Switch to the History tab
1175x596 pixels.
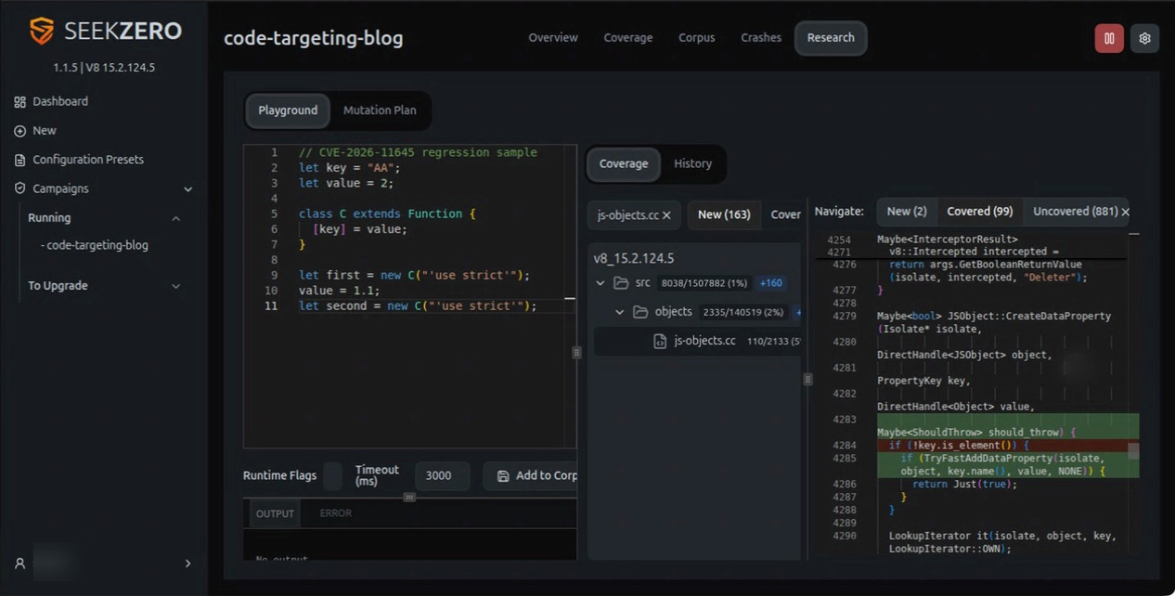tap(692, 164)
